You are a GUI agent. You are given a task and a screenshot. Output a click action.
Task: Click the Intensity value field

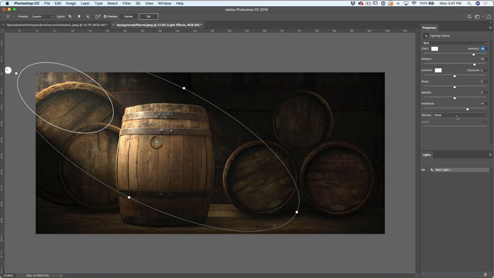click(x=484, y=49)
